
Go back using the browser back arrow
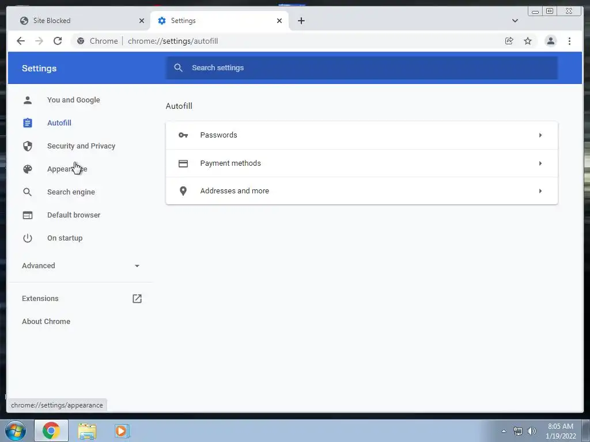pos(21,41)
